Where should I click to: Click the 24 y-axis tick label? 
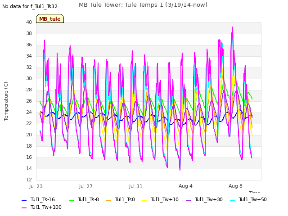29,112
